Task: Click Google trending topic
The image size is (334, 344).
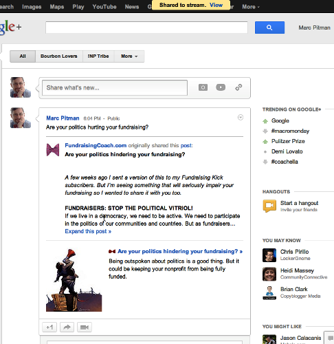Action: pos(280,121)
